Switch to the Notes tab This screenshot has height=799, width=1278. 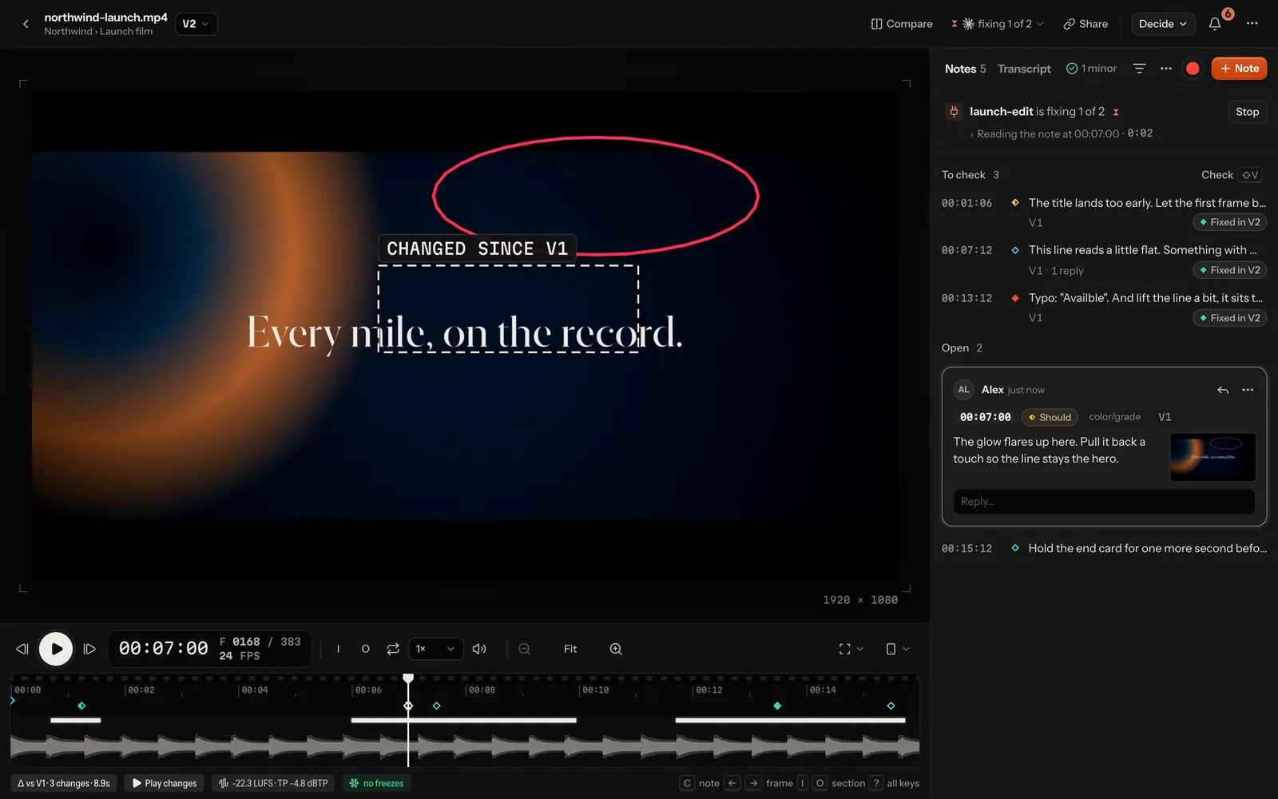[x=965, y=69]
